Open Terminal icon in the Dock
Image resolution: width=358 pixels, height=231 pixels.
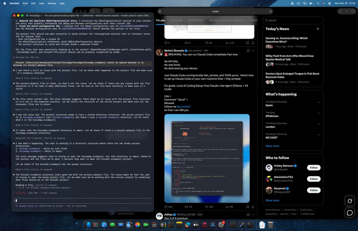250,225
